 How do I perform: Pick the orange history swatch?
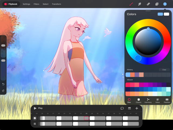point(132,75)
